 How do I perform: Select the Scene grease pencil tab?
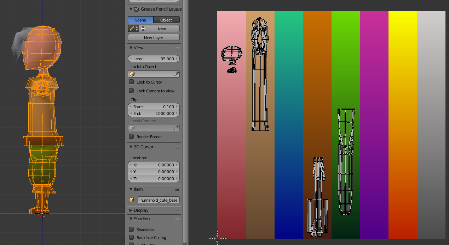click(140, 20)
